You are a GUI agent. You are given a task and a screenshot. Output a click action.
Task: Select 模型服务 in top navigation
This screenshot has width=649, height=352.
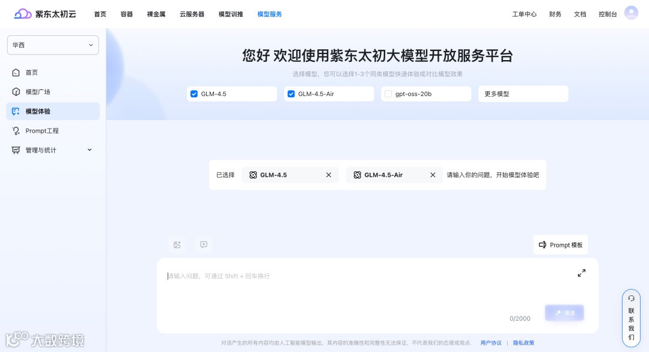269,14
